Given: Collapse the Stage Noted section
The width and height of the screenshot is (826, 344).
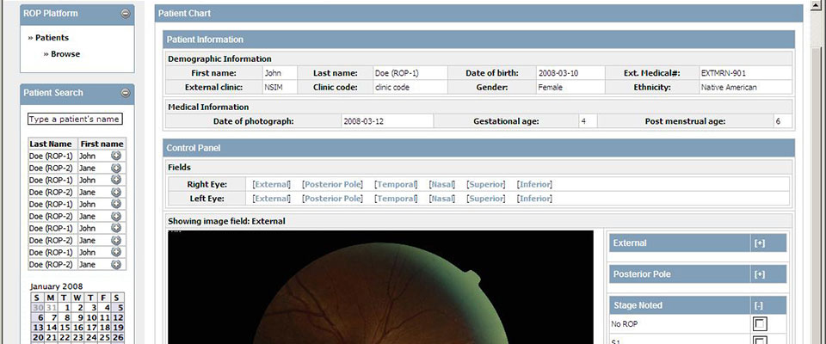Looking at the screenshot, I should point(759,305).
